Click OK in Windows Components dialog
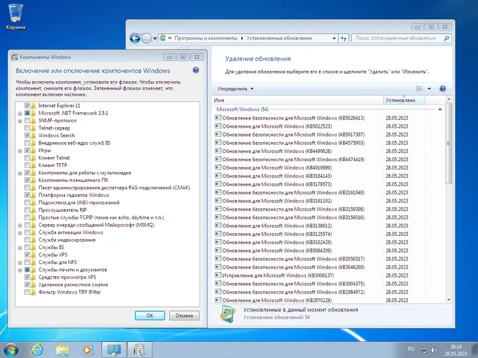The image size is (478, 358). 150,316
